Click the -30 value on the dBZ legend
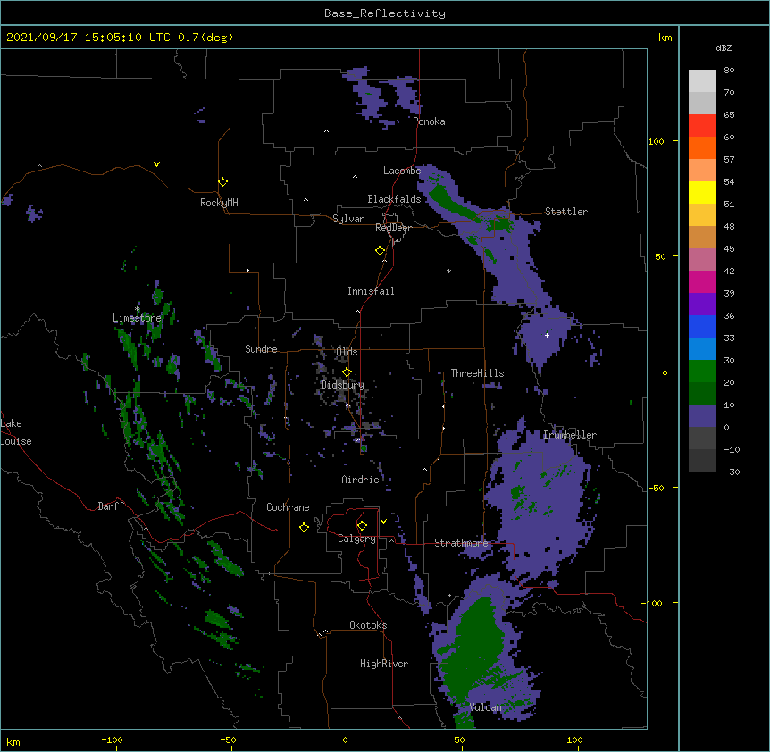The width and height of the screenshot is (770, 752). (x=732, y=472)
